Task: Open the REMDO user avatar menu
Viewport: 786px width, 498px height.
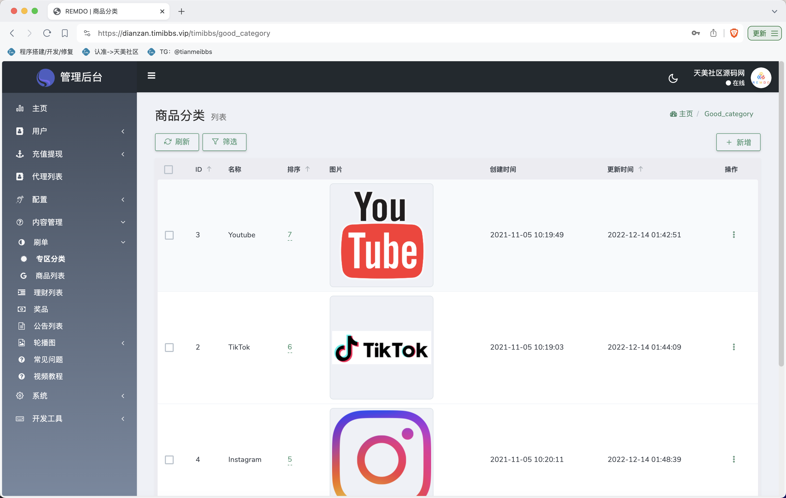Action: 761,78
